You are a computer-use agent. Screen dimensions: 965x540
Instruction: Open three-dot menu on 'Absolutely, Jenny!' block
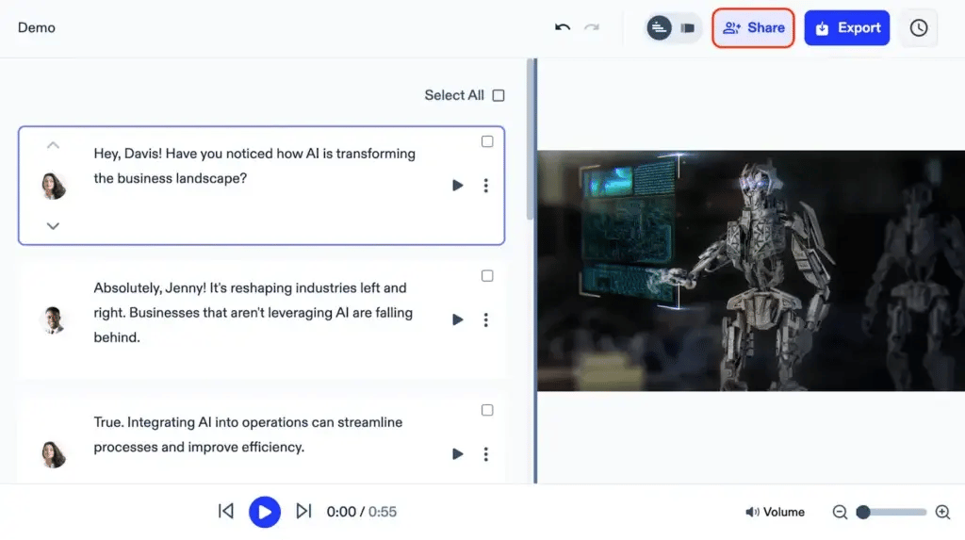(x=485, y=319)
